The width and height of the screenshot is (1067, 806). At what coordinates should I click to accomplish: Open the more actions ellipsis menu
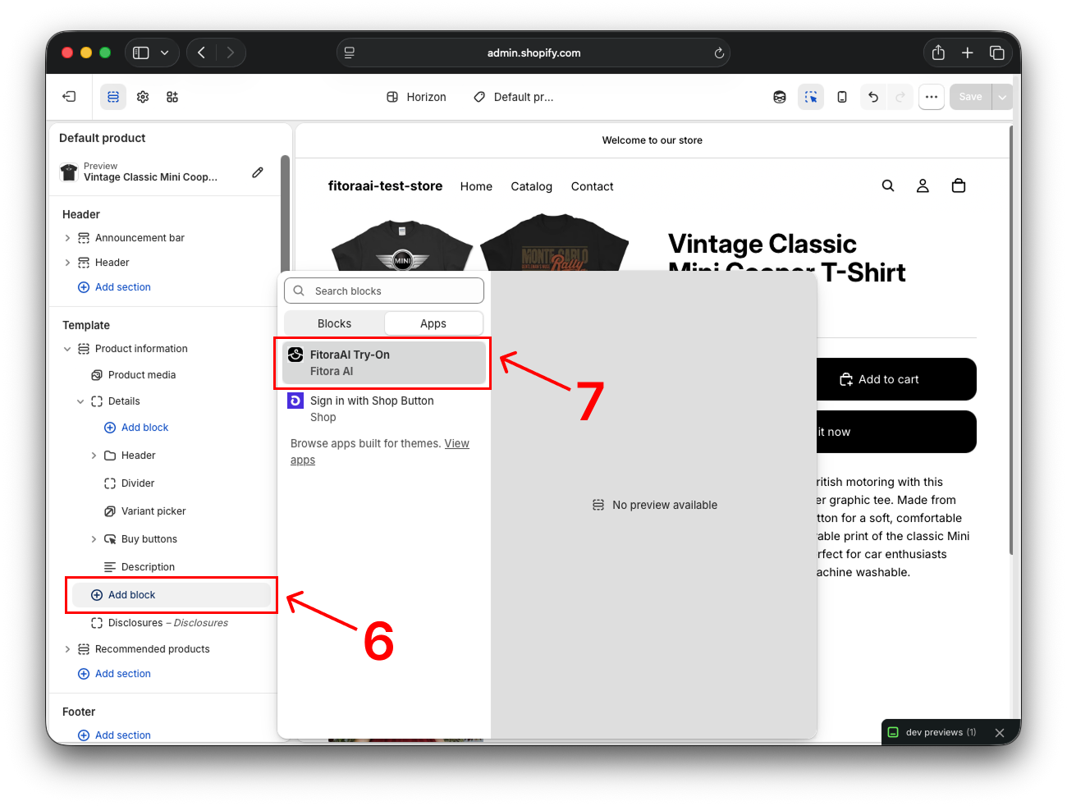coord(932,97)
